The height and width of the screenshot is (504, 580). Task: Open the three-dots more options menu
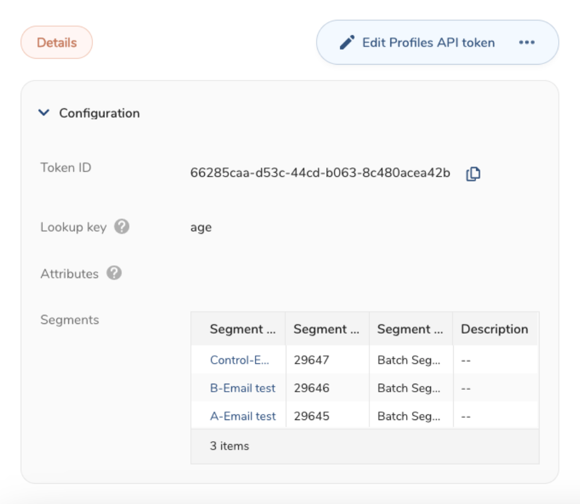point(527,42)
